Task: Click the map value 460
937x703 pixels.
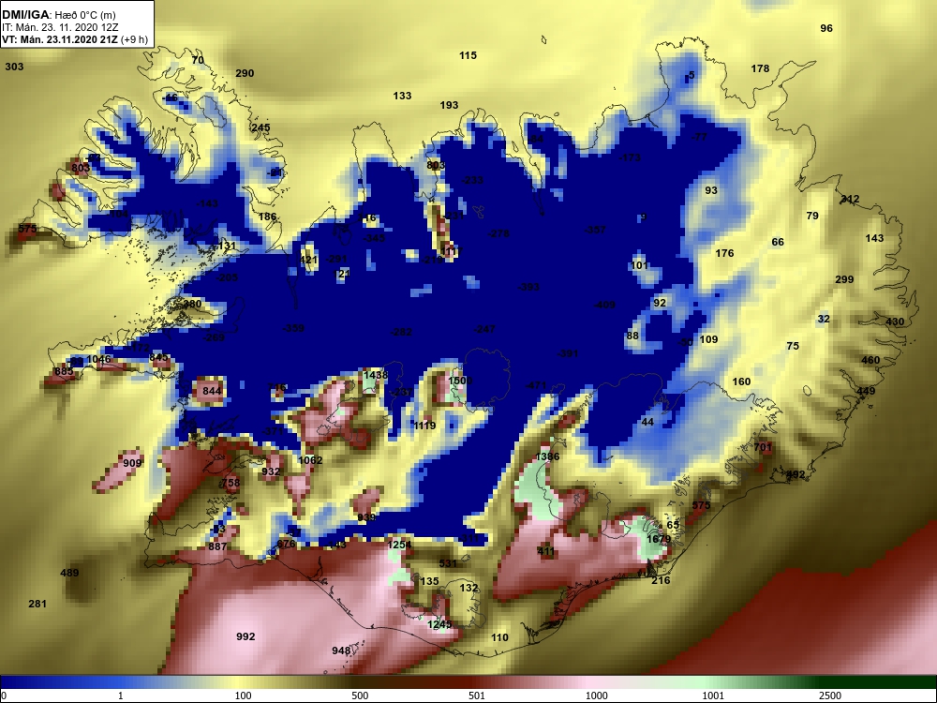Action: click(x=870, y=361)
